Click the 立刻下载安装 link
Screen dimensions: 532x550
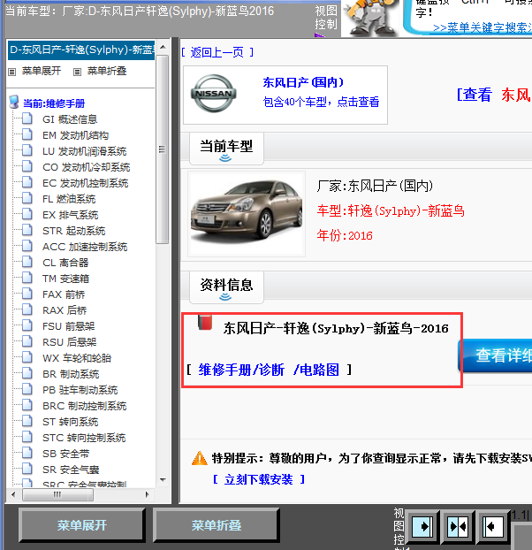(259, 479)
